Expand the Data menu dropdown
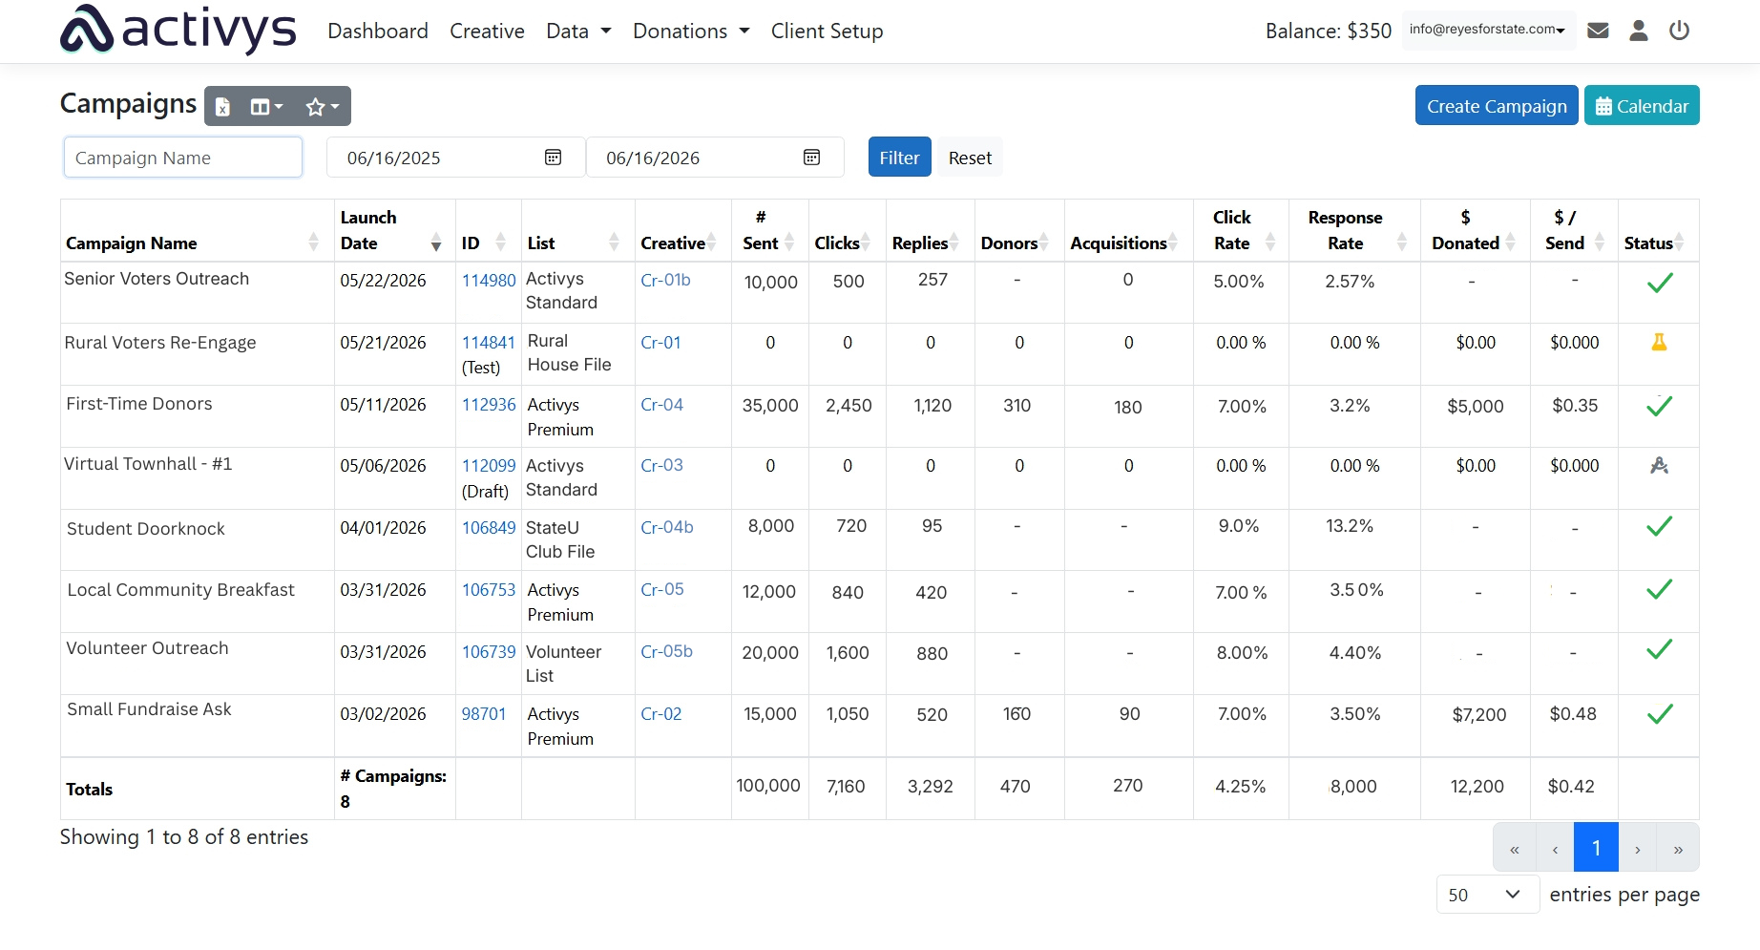This screenshot has height=950, width=1760. [578, 32]
